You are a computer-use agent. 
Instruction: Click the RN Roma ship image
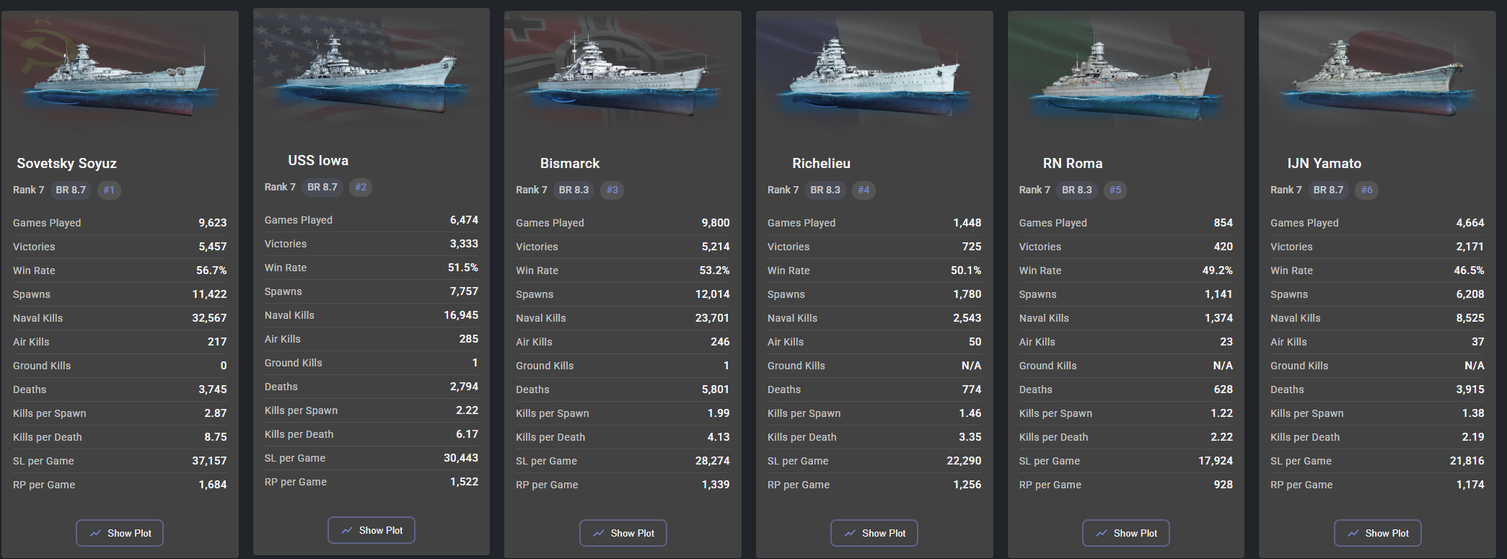click(x=1125, y=76)
